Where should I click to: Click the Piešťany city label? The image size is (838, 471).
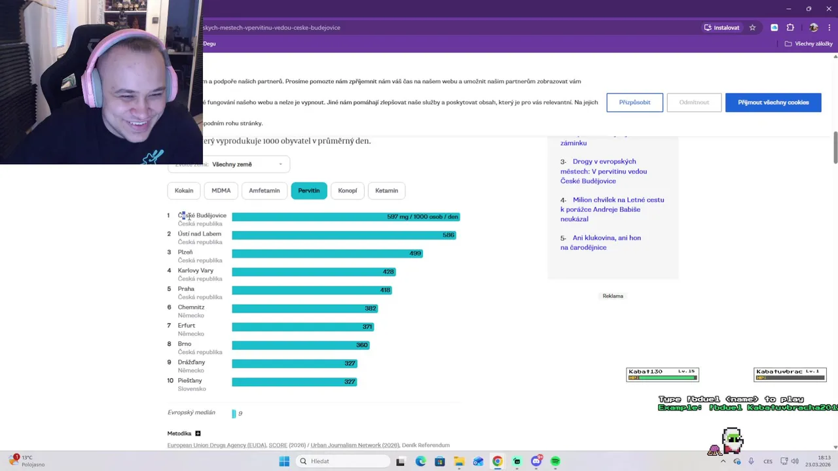click(x=190, y=381)
